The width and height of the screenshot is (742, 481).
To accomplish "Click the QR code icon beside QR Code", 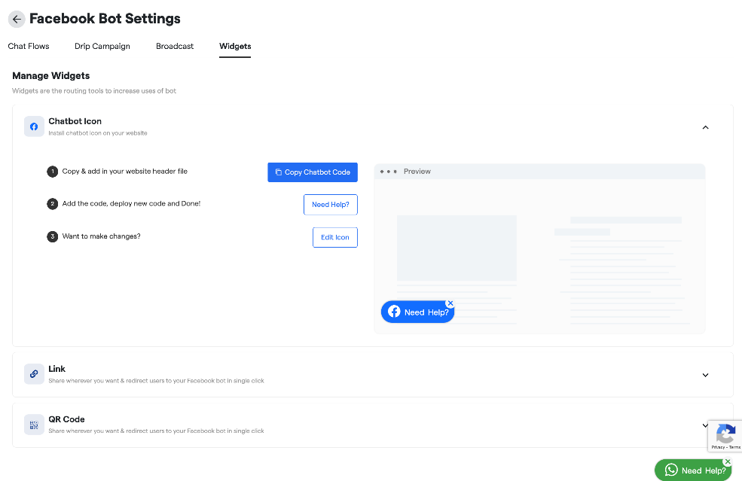I will (x=34, y=425).
